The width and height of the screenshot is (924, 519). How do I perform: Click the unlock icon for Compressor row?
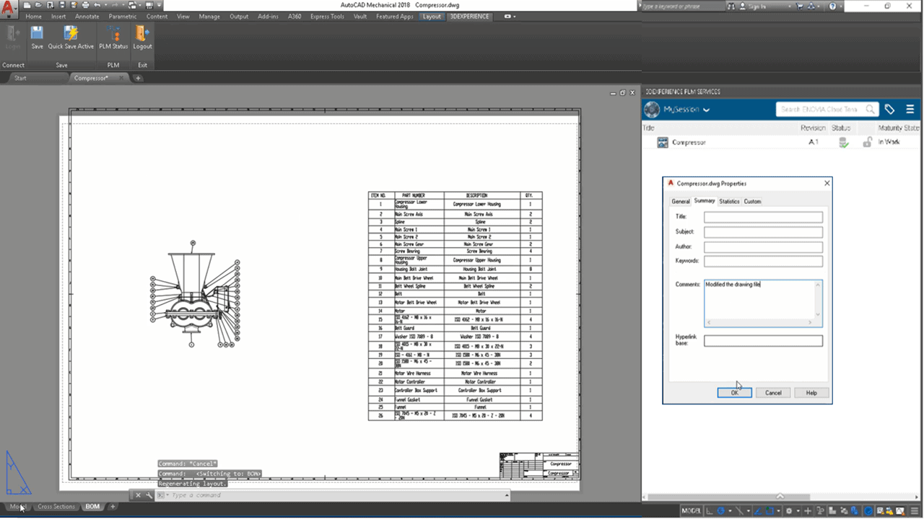pos(867,143)
